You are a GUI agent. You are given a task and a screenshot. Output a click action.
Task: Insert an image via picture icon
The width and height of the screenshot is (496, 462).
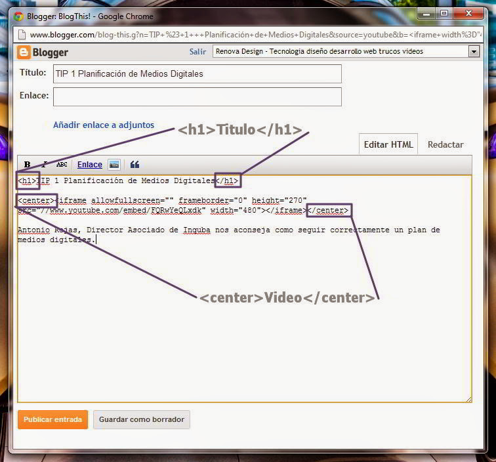(114, 165)
